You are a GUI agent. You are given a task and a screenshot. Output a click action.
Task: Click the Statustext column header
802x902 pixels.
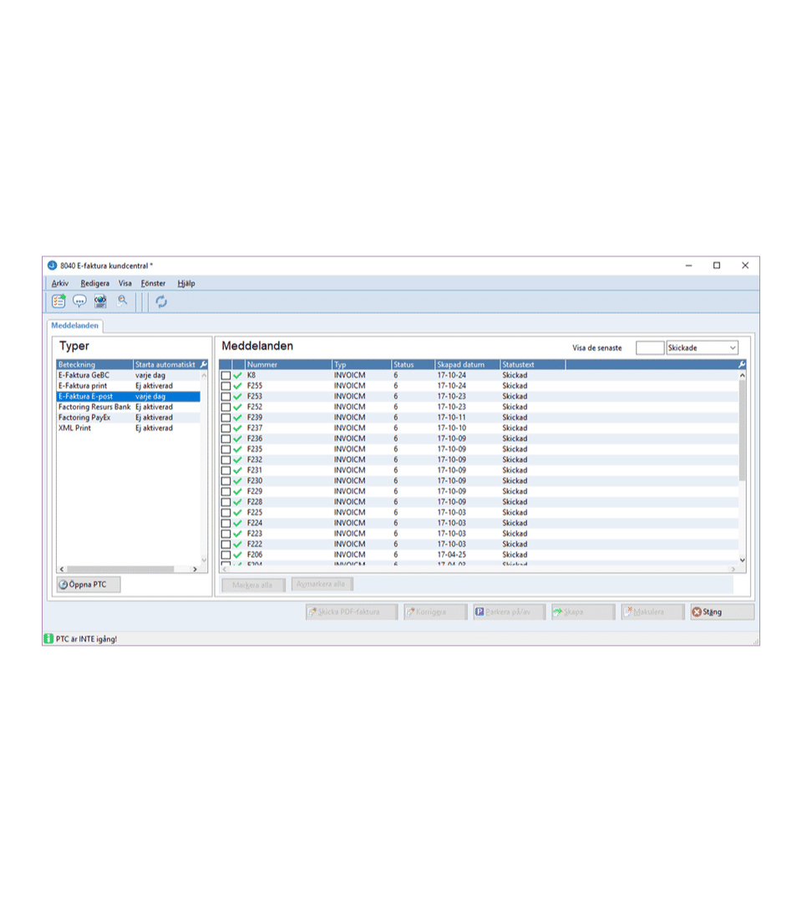(x=533, y=365)
